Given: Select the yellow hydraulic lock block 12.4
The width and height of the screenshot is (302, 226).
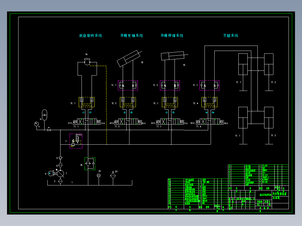Looking at the screenshot, I should (209, 102).
